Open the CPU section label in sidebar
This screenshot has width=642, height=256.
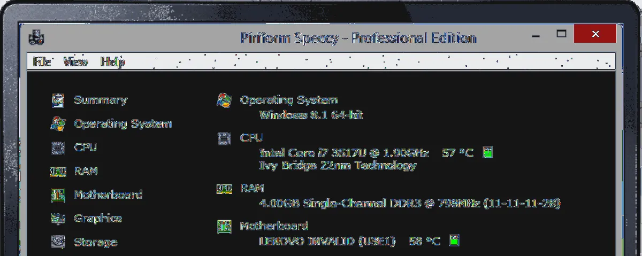85,148
